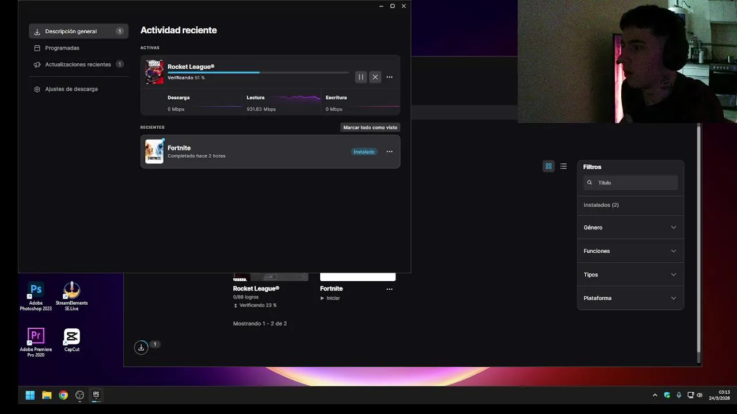Screen dimensions: 737x414
Task: Switch library to grid view
Action: point(549,166)
